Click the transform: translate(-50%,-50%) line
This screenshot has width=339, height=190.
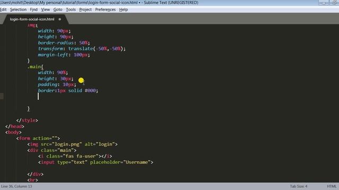82,49
